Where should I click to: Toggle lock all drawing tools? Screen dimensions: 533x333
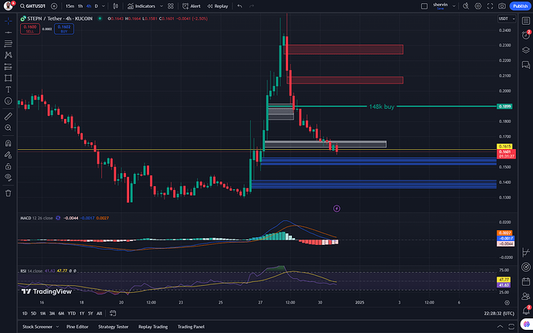[8, 165]
